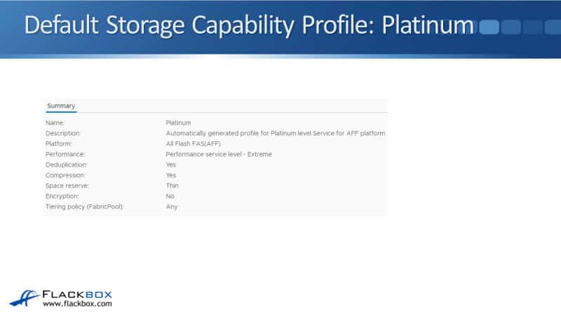Click the automatically generated profile description text
This screenshot has height=315, width=561.
pos(276,133)
